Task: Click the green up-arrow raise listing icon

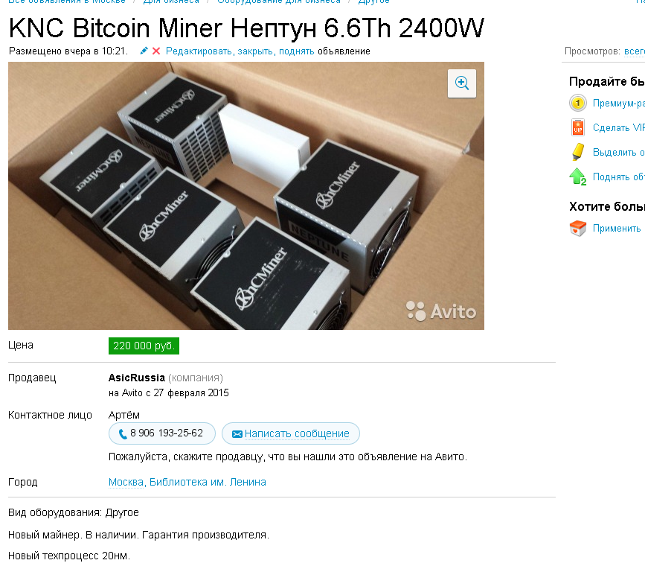Action: point(577,177)
